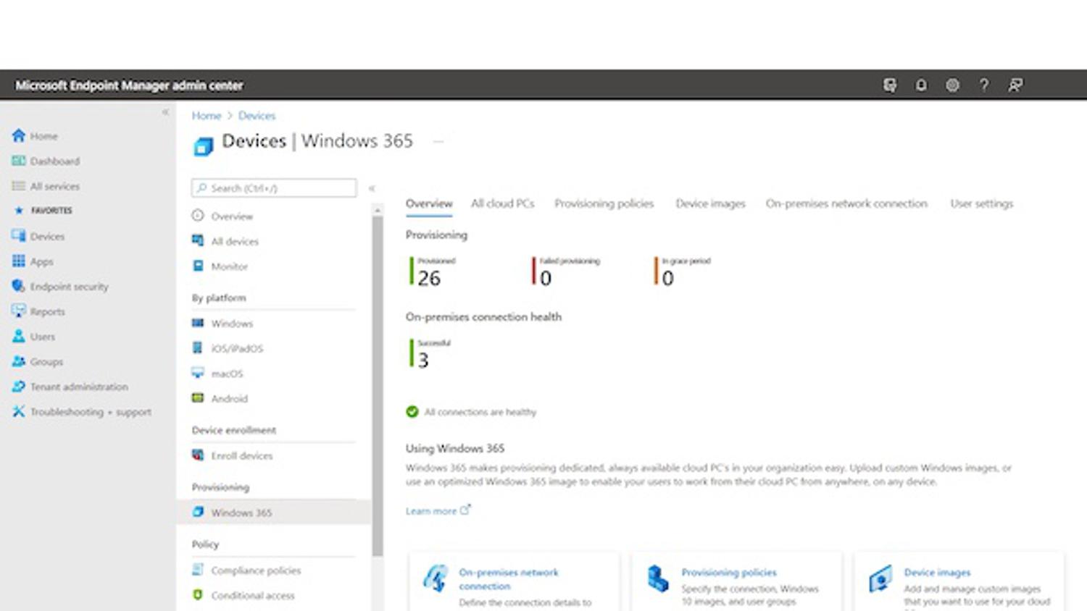This screenshot has height=611, width=1087.
Task: Click the Troubleshooting + support wrench icon
Action: tap(18, 412)
